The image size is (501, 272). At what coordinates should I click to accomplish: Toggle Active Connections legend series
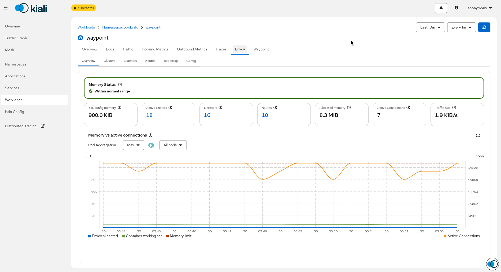click(x=462, y=236)
